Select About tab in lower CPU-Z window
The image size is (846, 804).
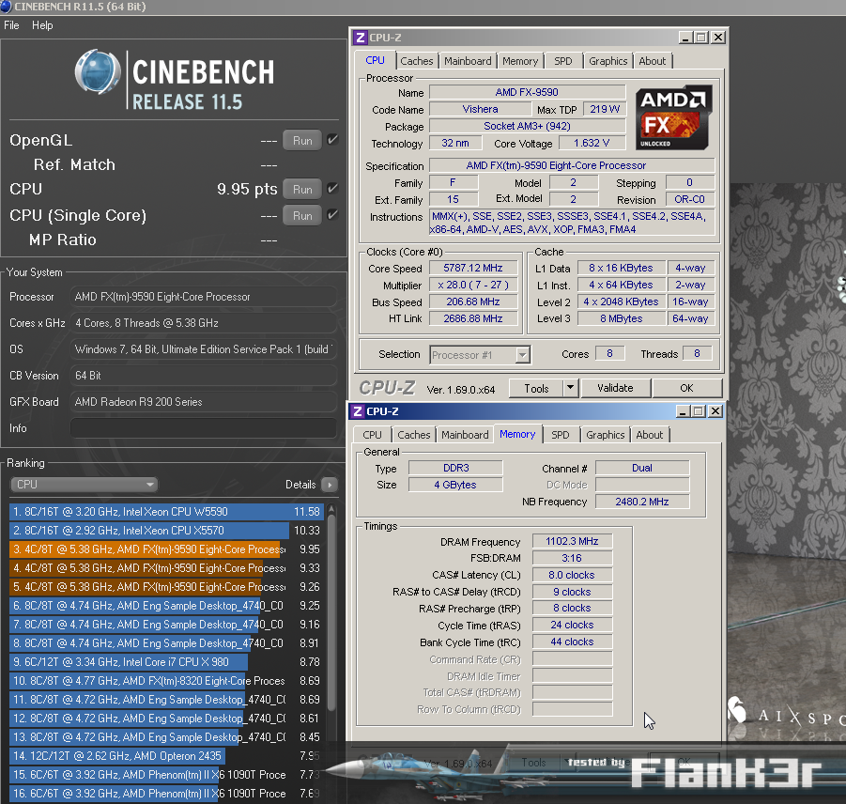pos(649,435)
